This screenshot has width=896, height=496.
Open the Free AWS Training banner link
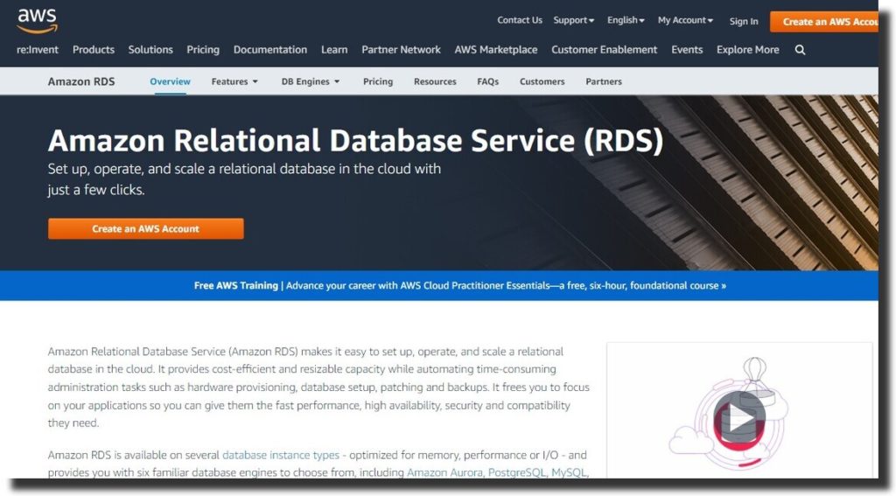[460, 286]
